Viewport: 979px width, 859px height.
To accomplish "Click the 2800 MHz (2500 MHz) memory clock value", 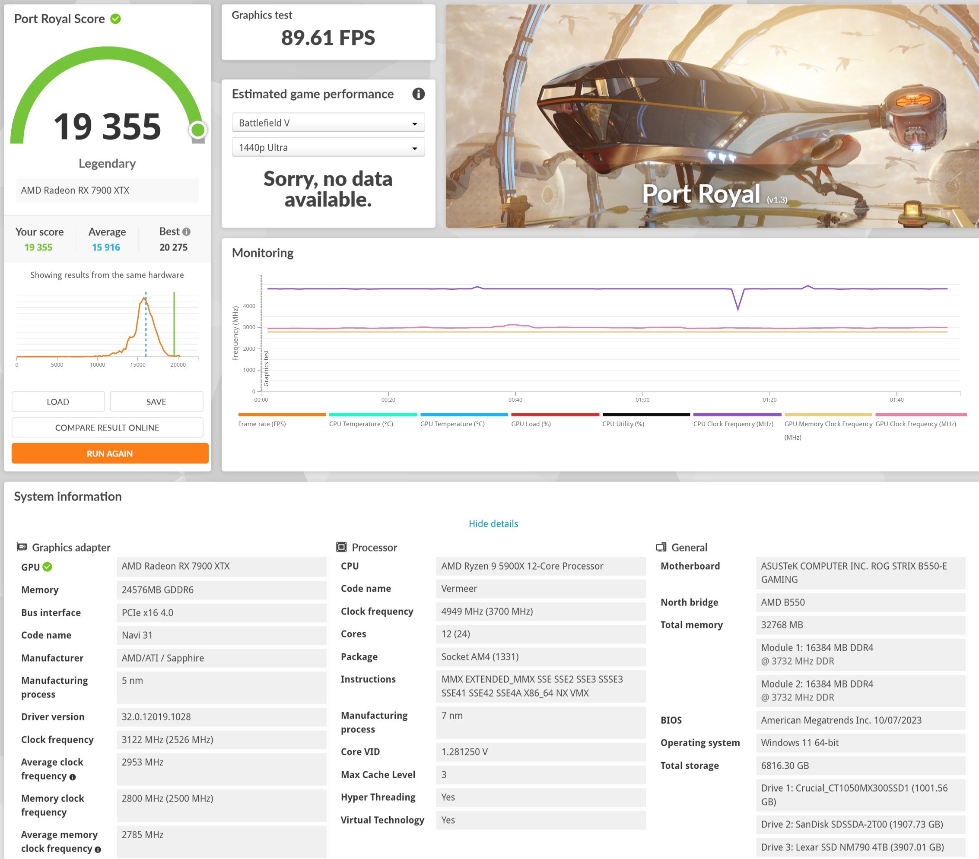I will coord(221,805).
